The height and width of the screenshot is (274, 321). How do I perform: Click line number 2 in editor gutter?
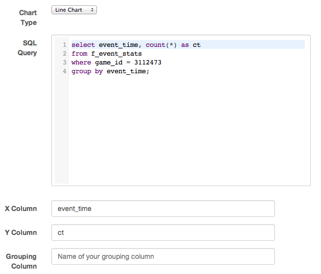point(65,54)
